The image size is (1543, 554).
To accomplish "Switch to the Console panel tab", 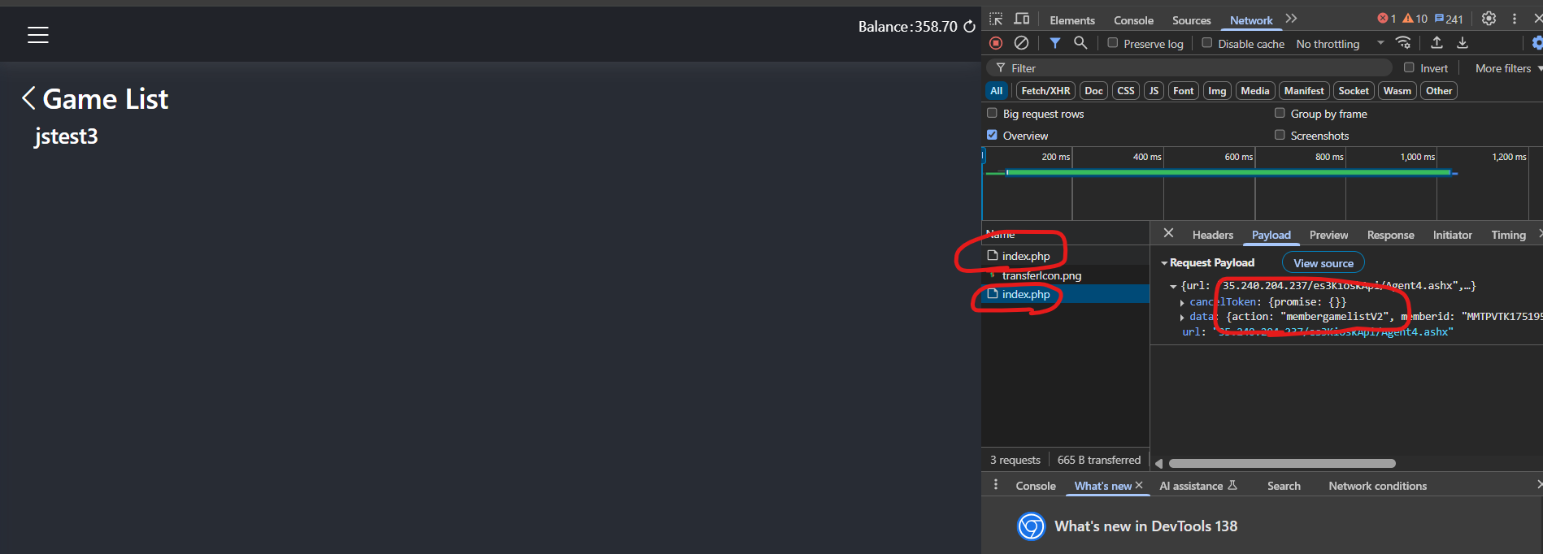I will pos(1133,20).
